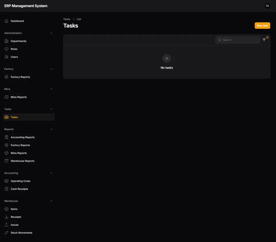Image resolution: width=276 pixels, height=242 pixels.
Task: Open Factory Reports icon under Factory section
Action: coord(7,77)
